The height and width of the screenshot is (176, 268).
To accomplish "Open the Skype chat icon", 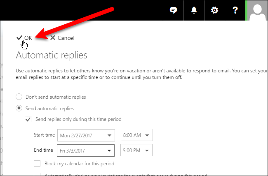I will pyautogui.click(x=174, y=10).
